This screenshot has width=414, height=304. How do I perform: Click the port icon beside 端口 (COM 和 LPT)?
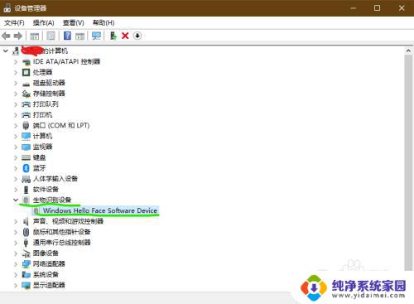[26, 126]
